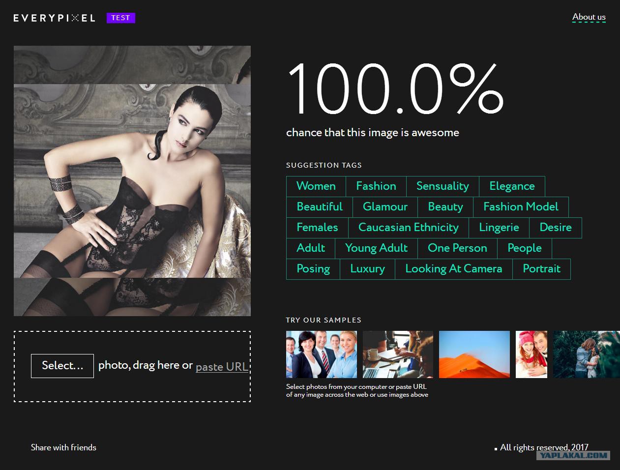This screenshot has width=620, height=470.
Task: Tap the Looking At Camera tag
Action: point(454,269)
